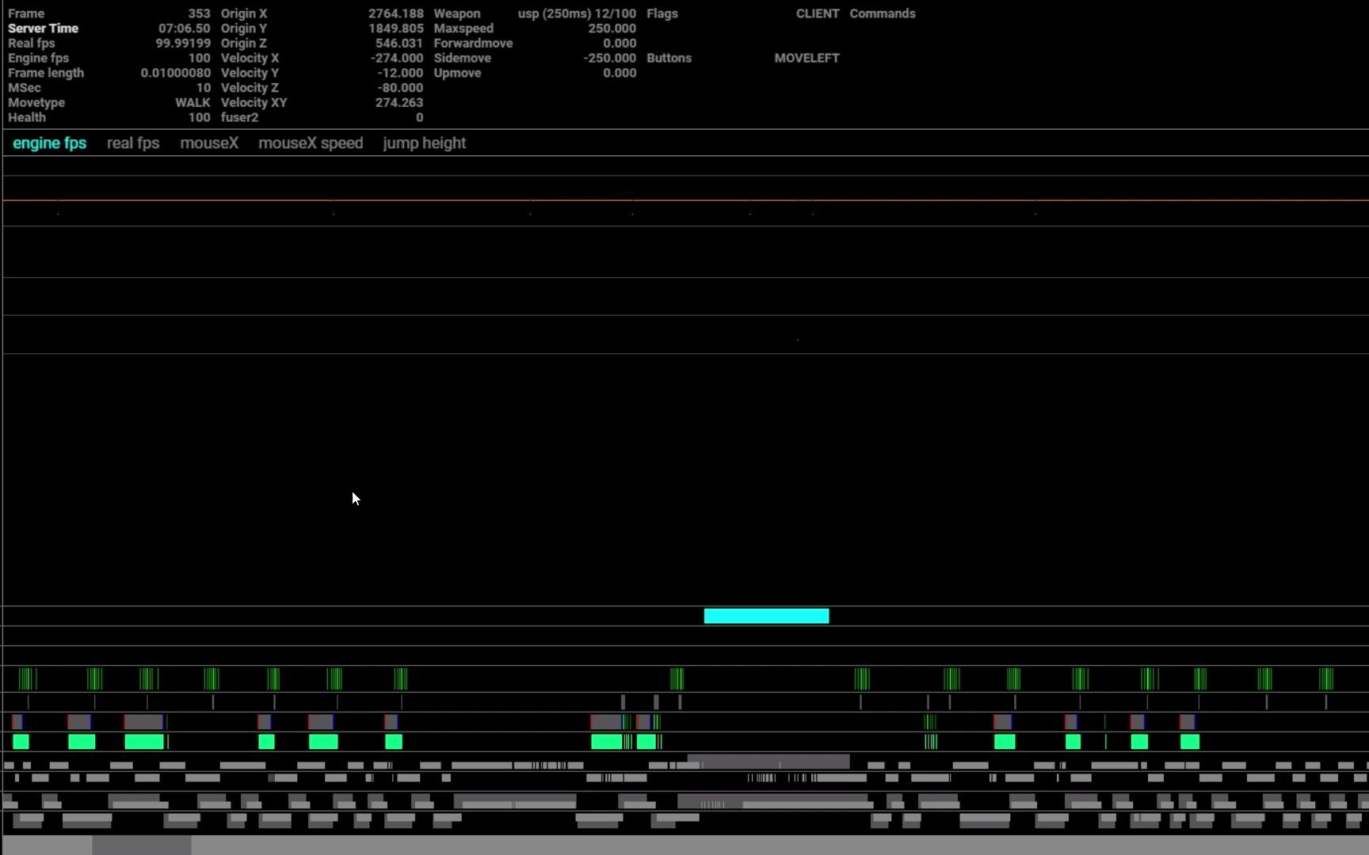1369x855 pixels.
Task: Select the WALK movetype value
Action: coord(193,103)
